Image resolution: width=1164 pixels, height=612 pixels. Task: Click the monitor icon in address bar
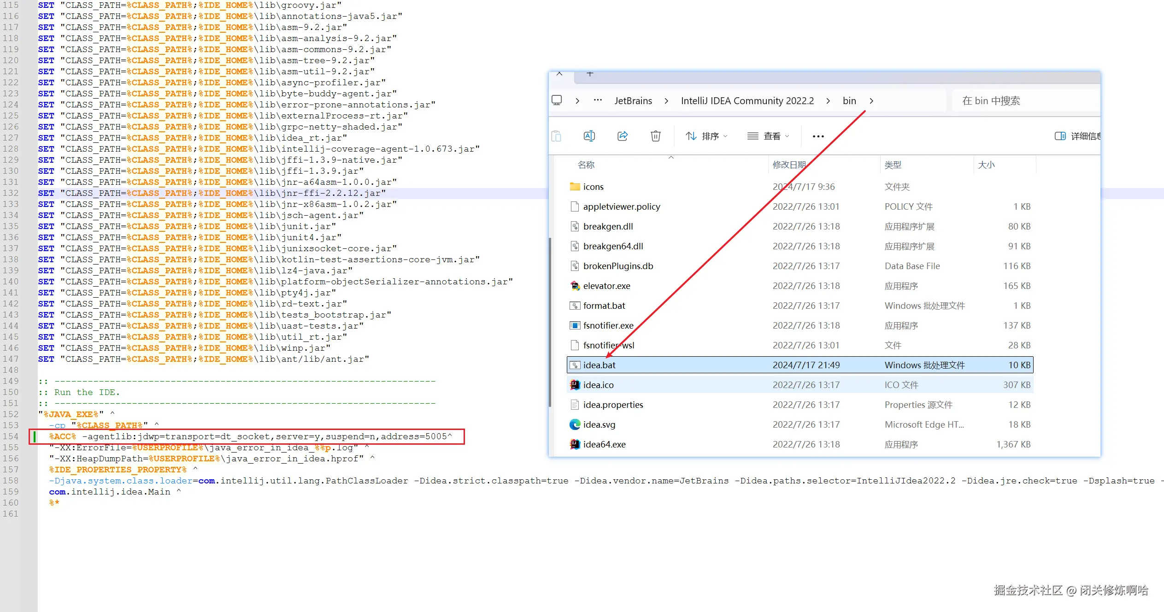(x=557, y=100)
